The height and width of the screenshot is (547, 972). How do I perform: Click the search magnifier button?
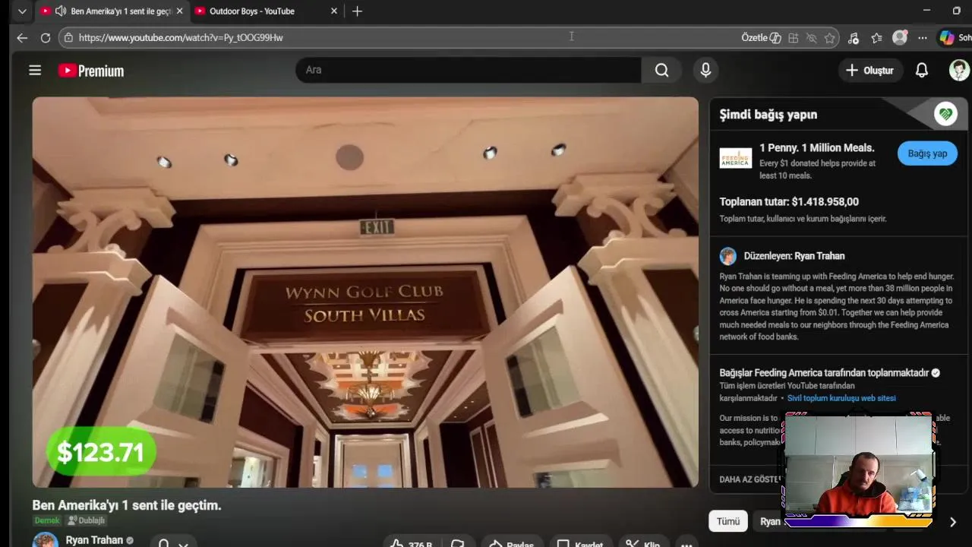[x=662, y=70]
